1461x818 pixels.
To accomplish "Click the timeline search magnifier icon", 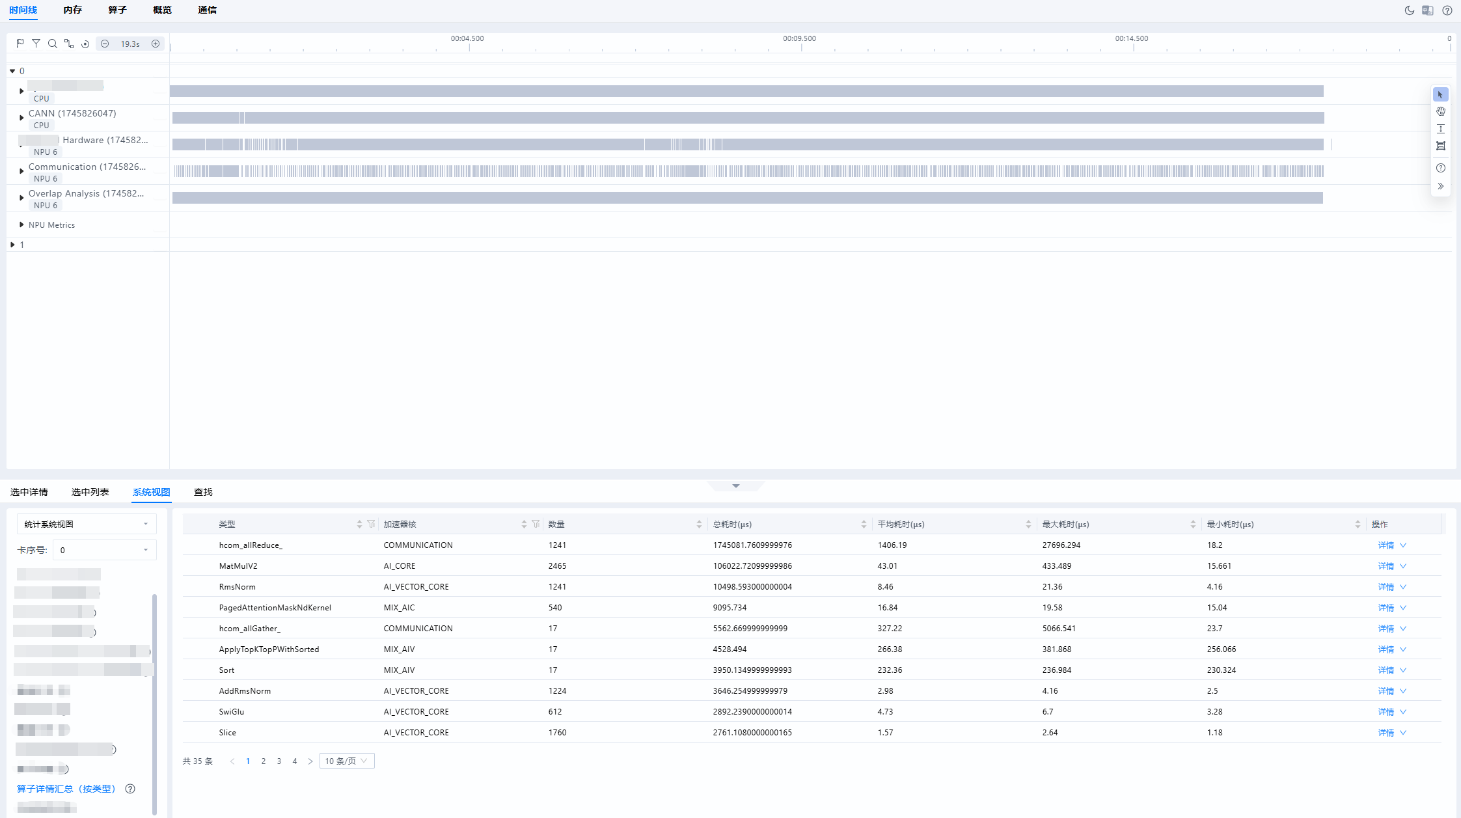I will (x=53, y=44).
